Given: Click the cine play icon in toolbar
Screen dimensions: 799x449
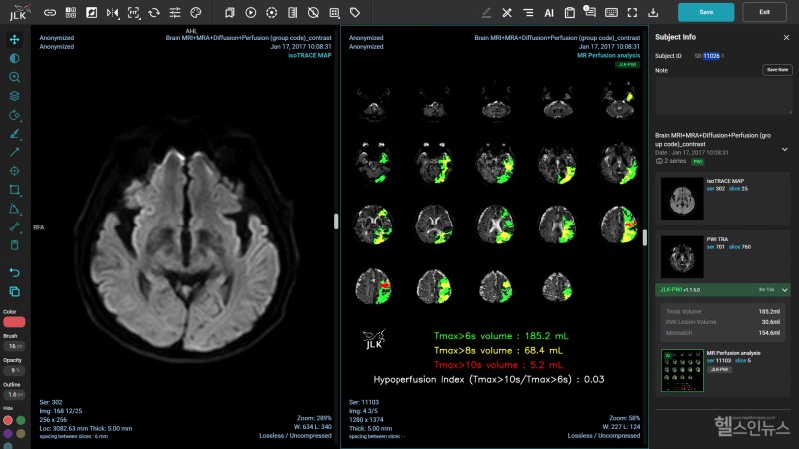Looking at the screenshot, I should point(250,13).
